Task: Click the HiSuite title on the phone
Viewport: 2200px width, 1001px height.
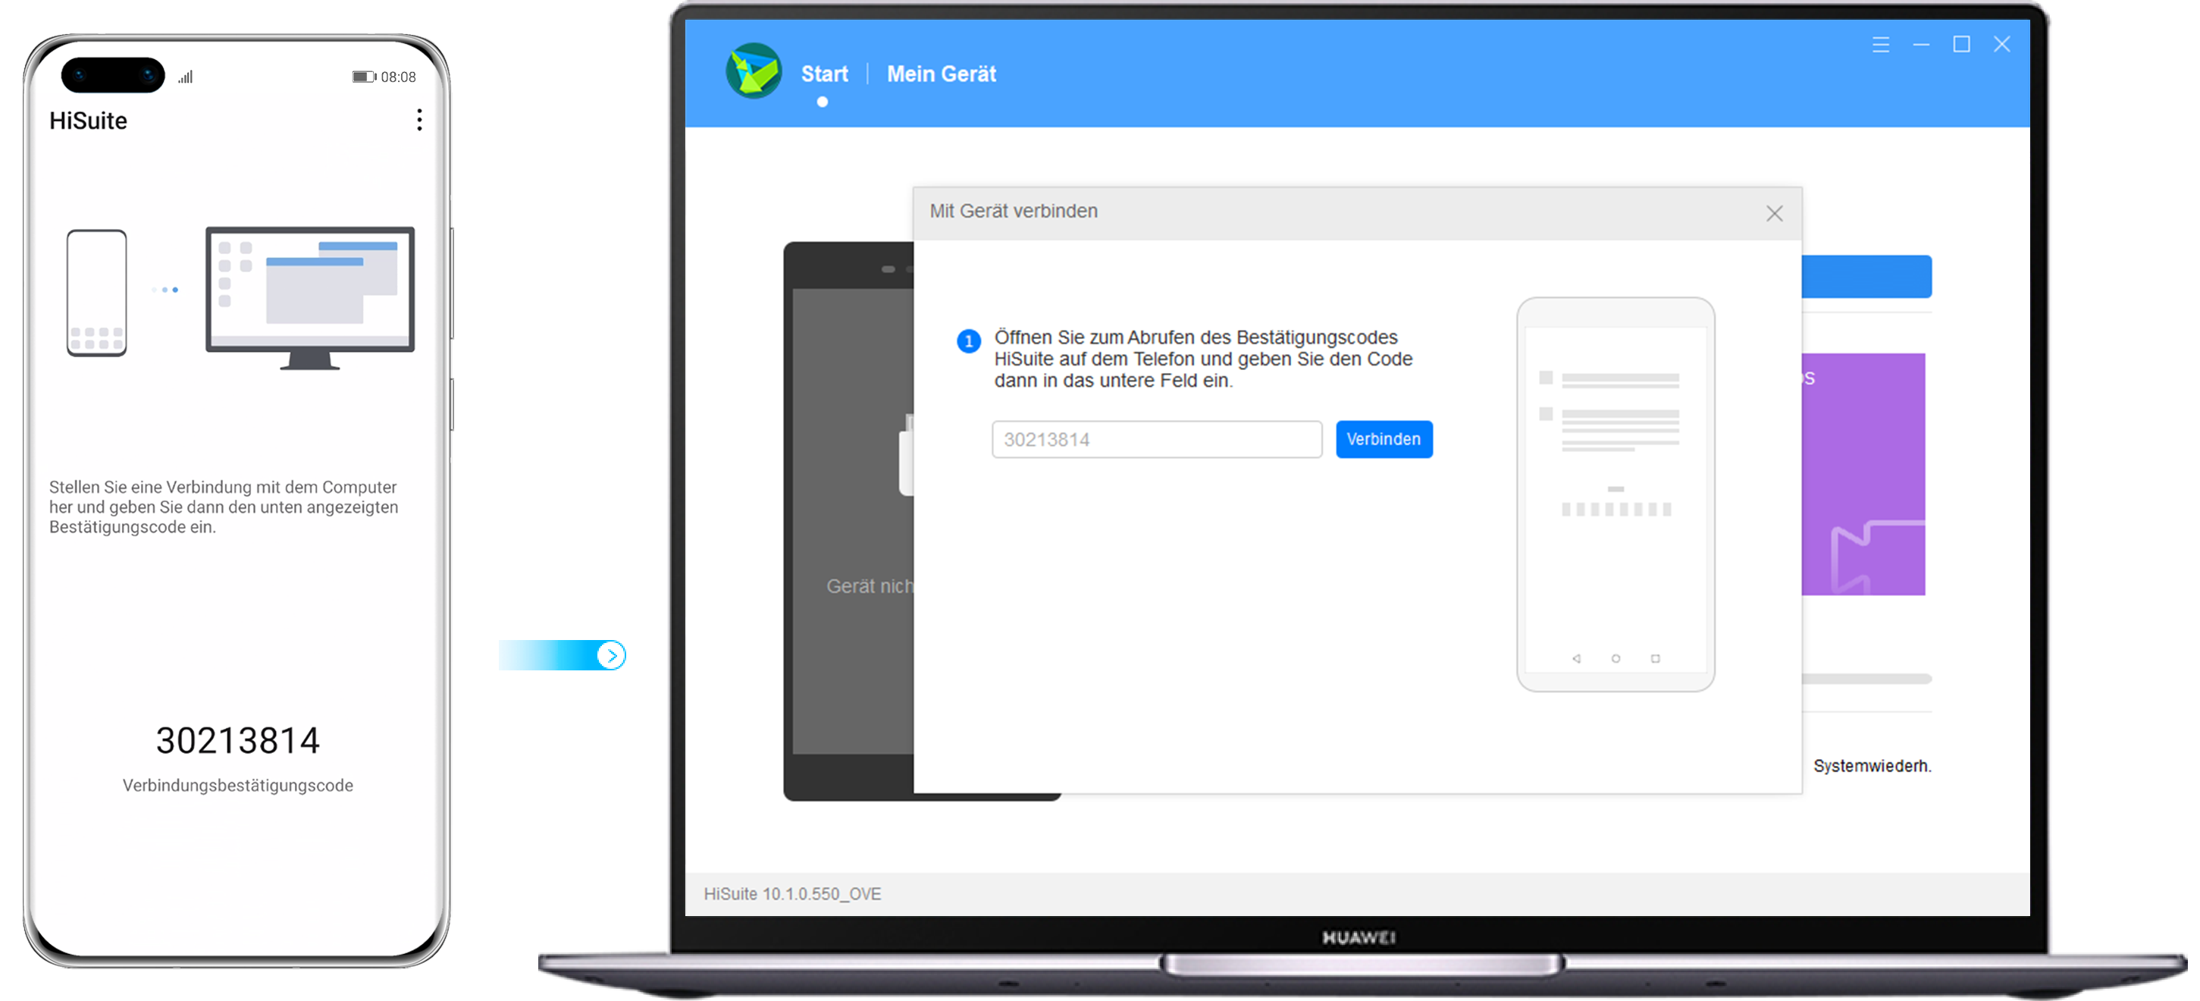Action: (88, 121)
